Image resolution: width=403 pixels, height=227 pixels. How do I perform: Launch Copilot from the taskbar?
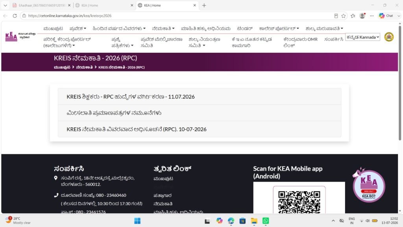click(219, 221)
